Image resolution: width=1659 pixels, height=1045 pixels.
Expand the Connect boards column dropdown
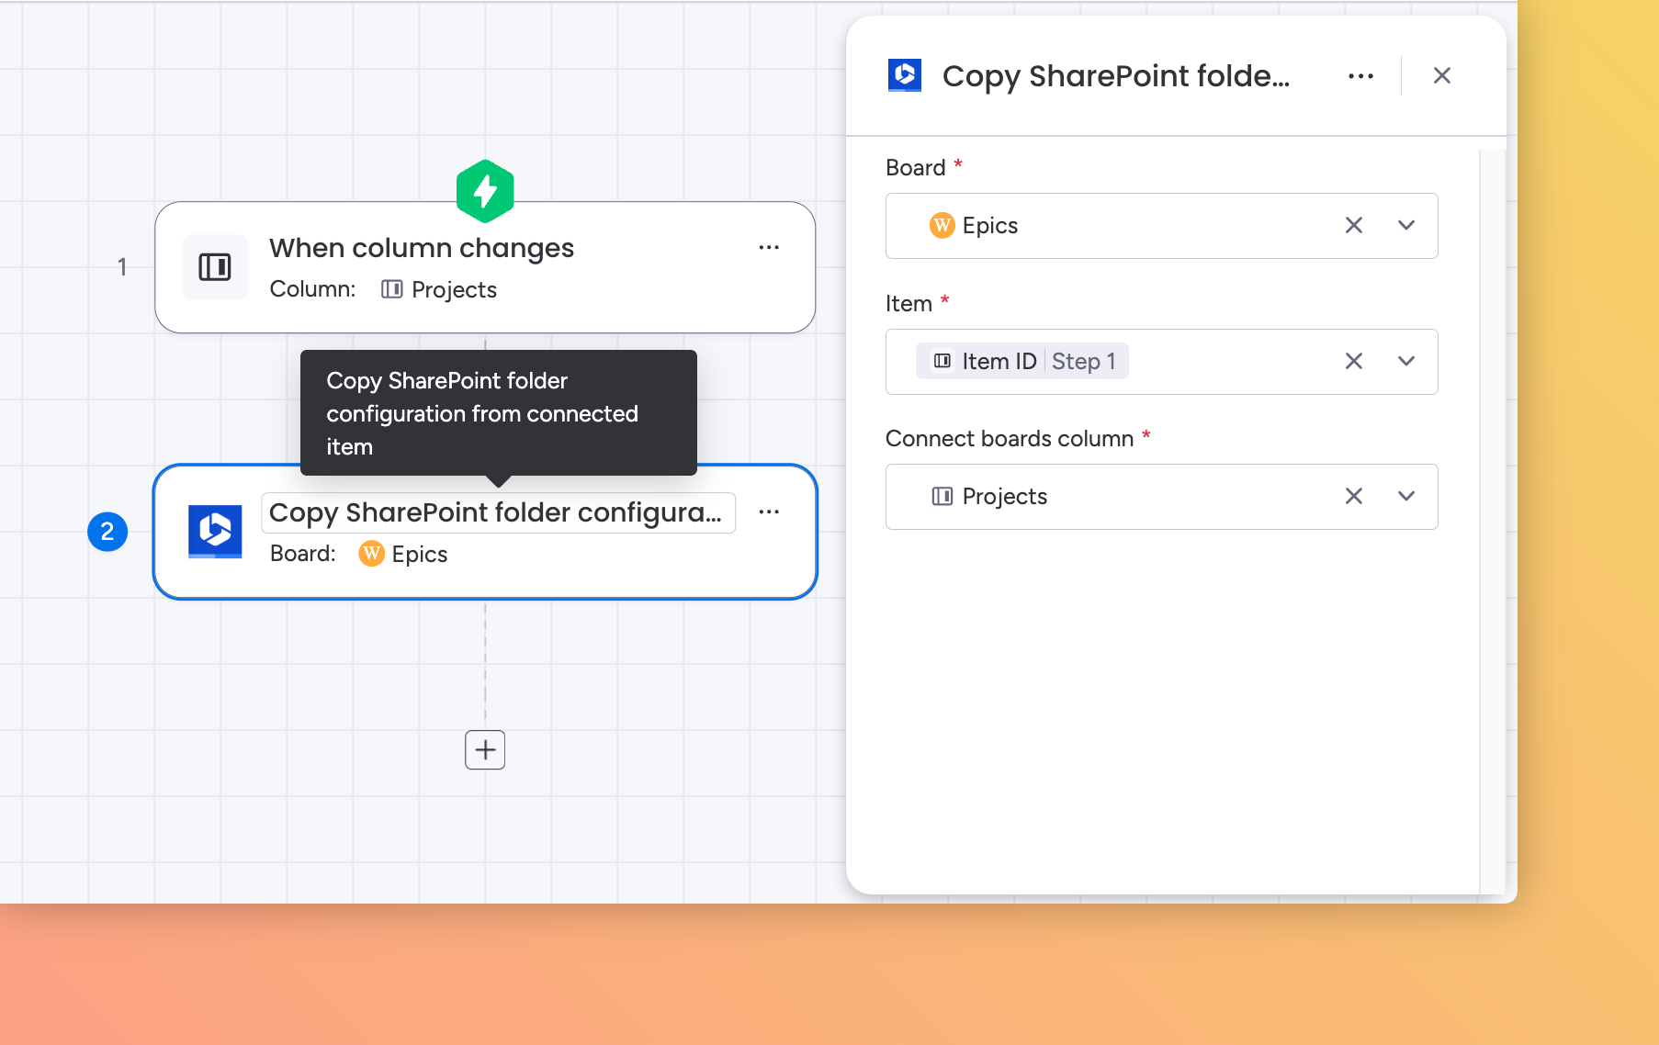(x=1406, y=496)
